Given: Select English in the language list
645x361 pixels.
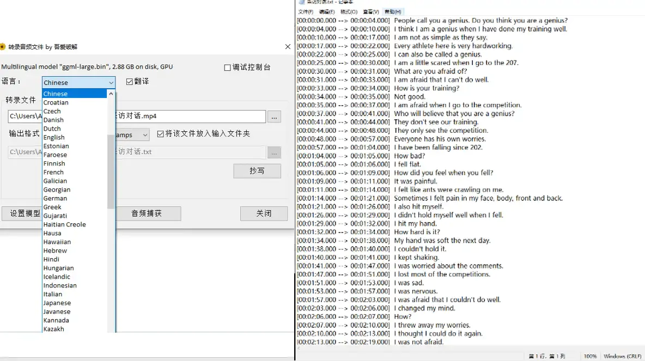Looking at the screenshot, I should click(x=54, y=137).
